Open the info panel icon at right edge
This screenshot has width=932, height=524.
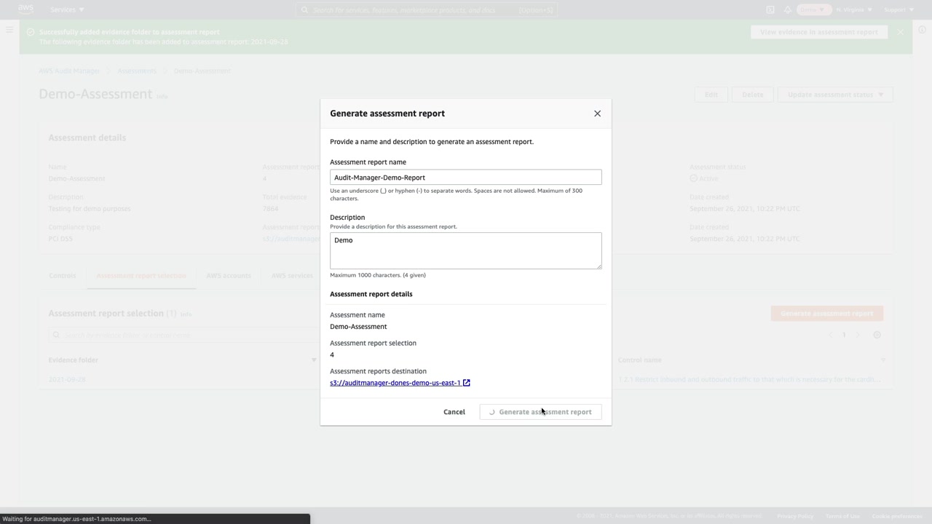922,30
